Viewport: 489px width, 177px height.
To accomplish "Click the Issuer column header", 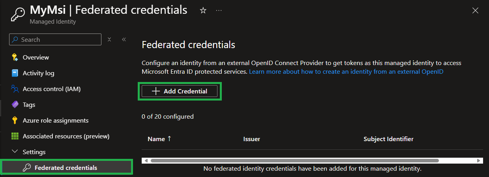I will (x=252, y=139).
